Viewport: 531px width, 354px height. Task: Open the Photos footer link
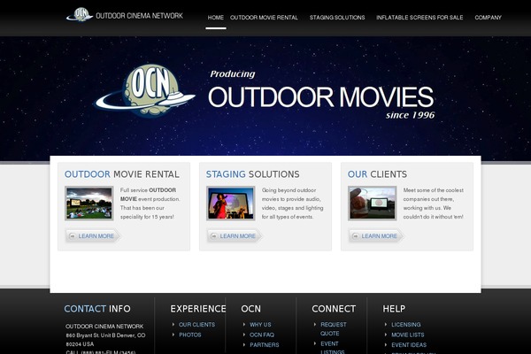tap(190, 335)
